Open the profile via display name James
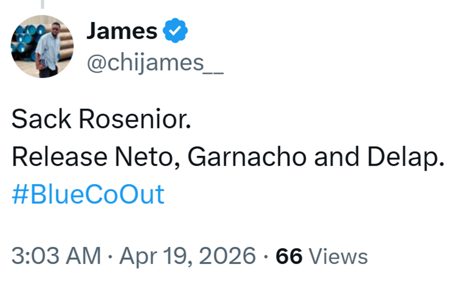This screenshot has height=296, width=474. (x=123, y=31)
